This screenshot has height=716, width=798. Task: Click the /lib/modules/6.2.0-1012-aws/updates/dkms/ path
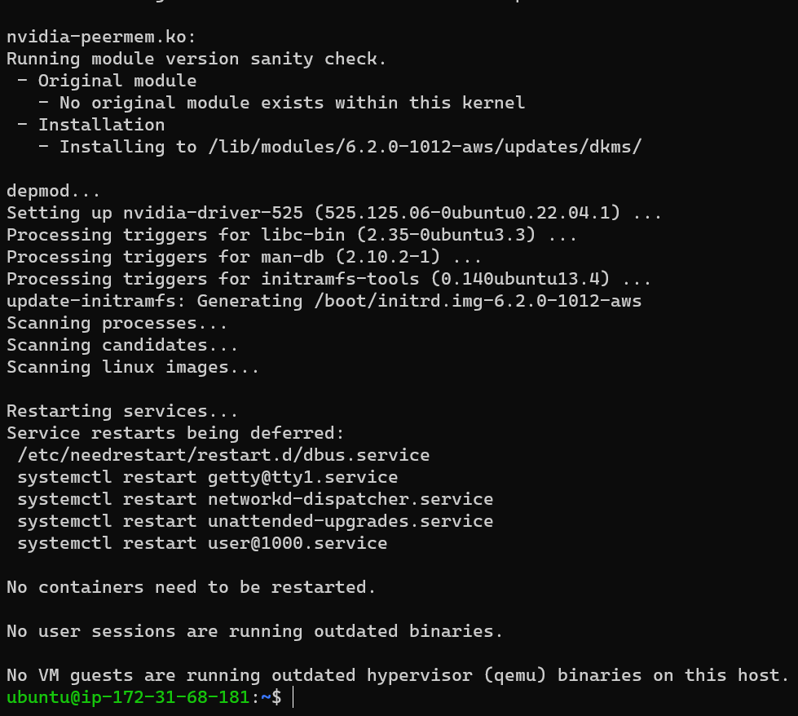click(x=425, y=147)
